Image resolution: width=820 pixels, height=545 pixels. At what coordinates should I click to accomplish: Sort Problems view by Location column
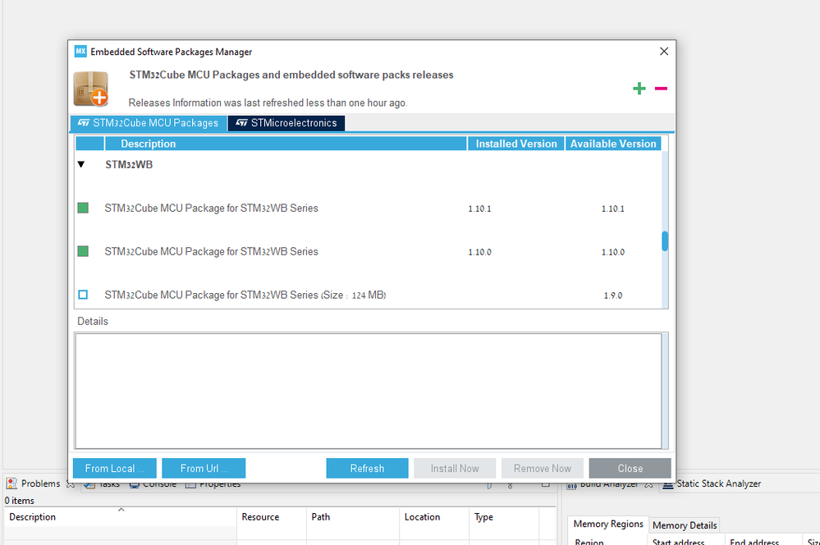[x=434, y=517]
